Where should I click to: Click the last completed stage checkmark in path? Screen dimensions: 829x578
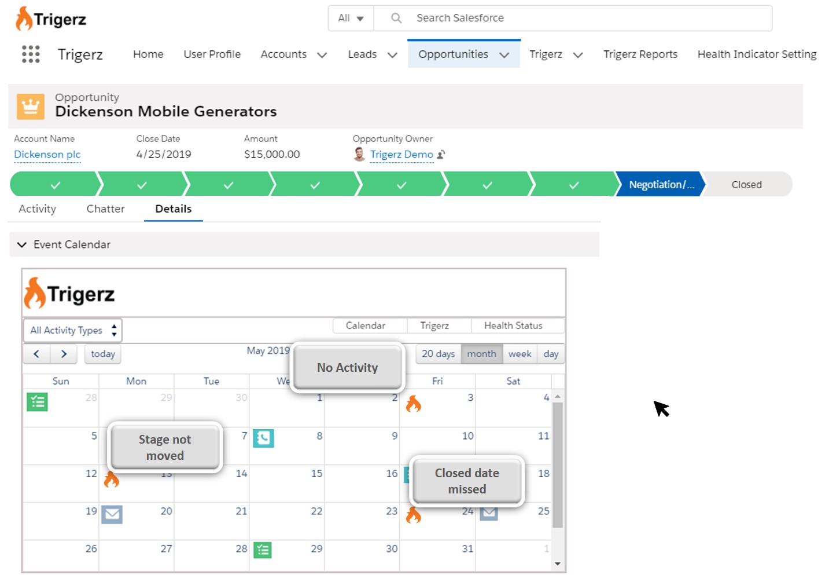(x=574, y=185)
